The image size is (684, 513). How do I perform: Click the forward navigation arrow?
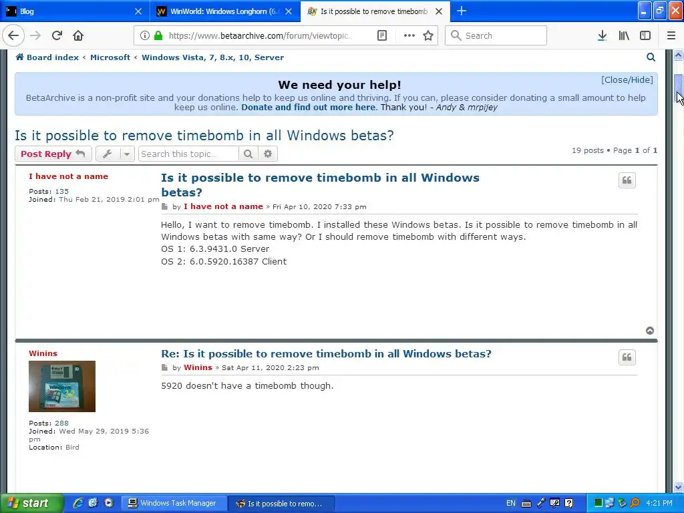[x=35, y=35]
